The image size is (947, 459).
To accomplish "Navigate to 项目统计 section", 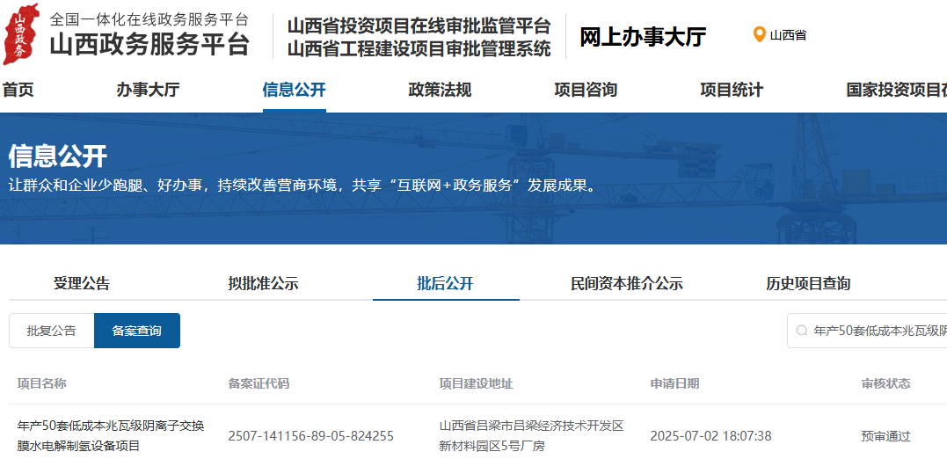I will [x=732, y=90].
